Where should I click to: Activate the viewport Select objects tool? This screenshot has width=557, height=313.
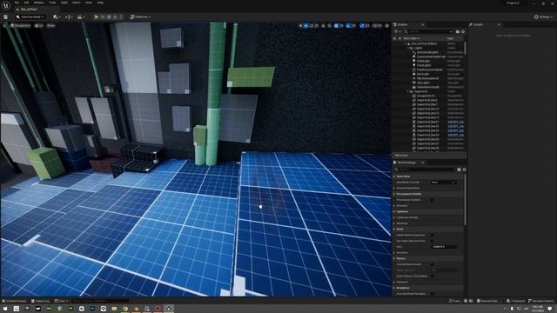[300, 25]
